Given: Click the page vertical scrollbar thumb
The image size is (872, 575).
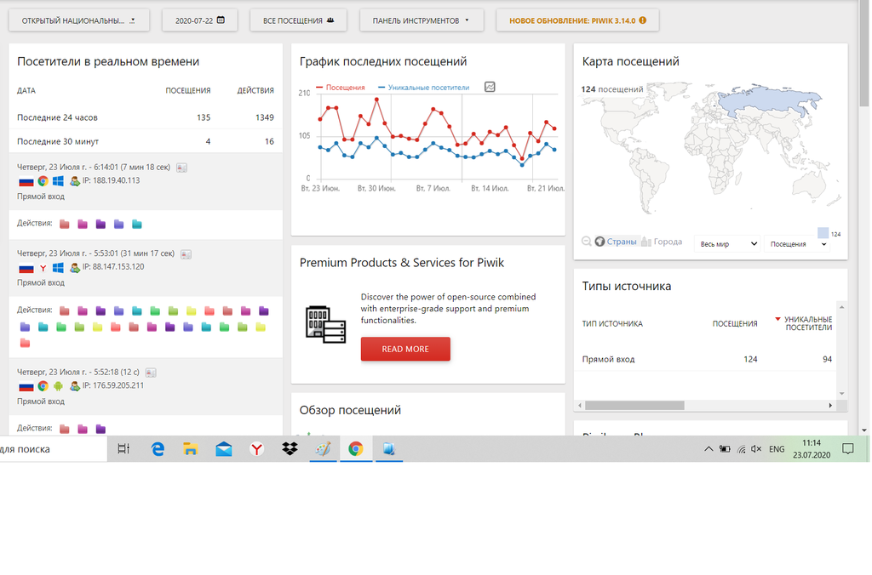Looking at the screenshot, I should (864, 53).
